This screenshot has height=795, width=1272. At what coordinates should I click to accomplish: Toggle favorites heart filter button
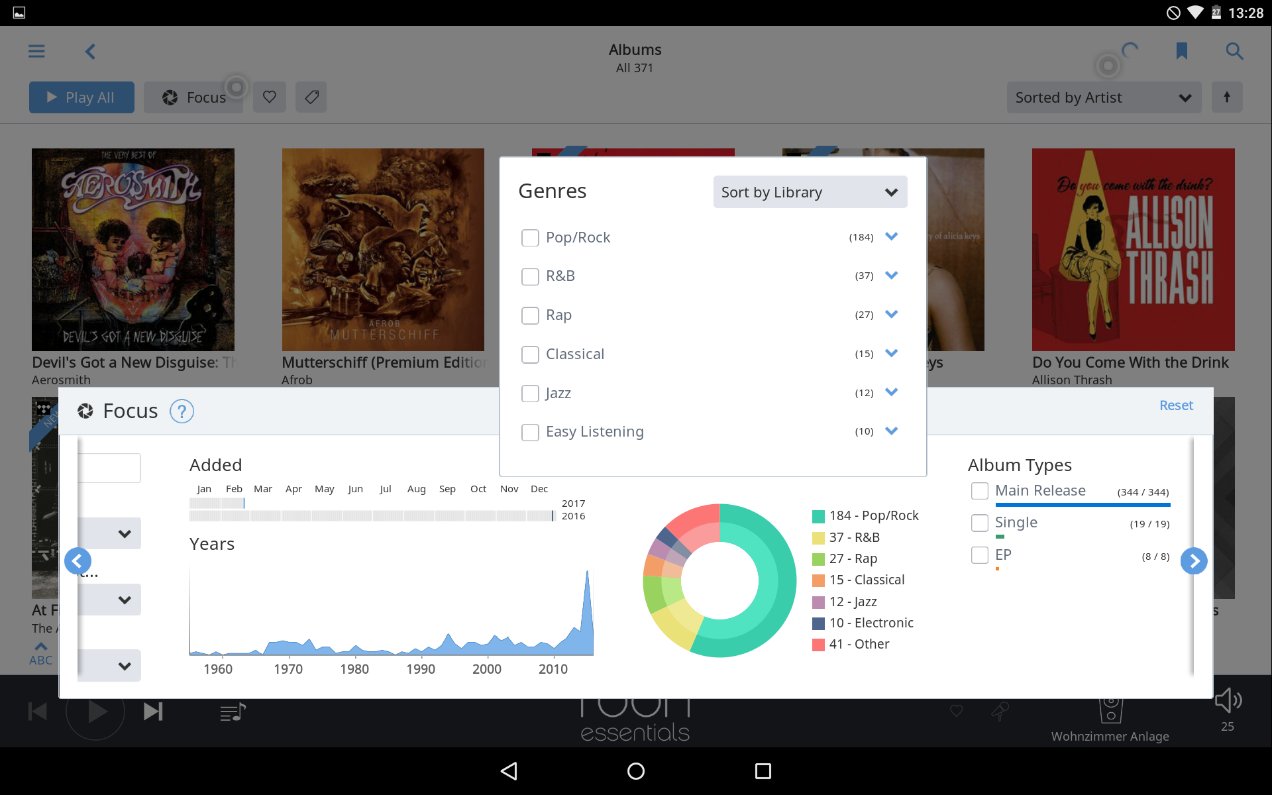click(x=270, y=97)
